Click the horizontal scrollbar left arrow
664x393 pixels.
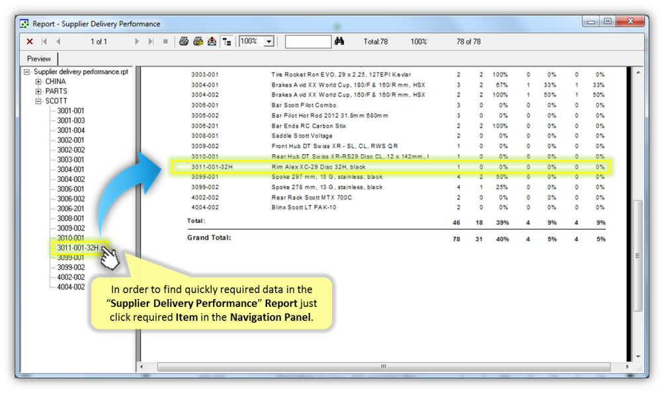[x=142, y=367]
